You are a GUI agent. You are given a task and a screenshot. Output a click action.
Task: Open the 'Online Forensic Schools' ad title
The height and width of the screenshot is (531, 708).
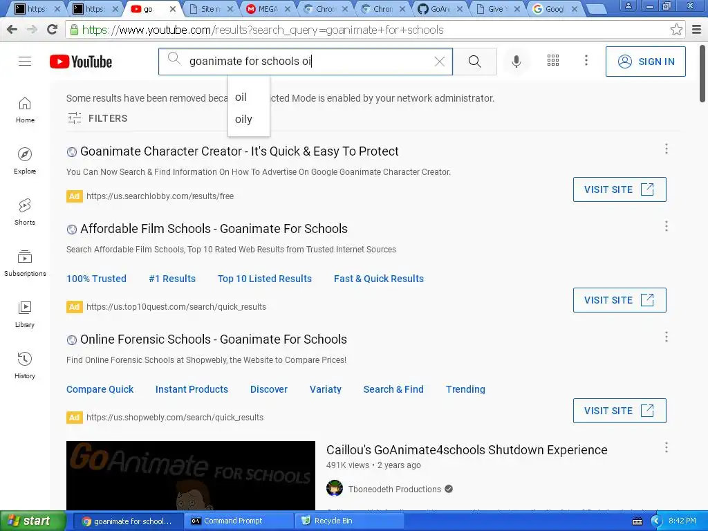tap(213, 339)
